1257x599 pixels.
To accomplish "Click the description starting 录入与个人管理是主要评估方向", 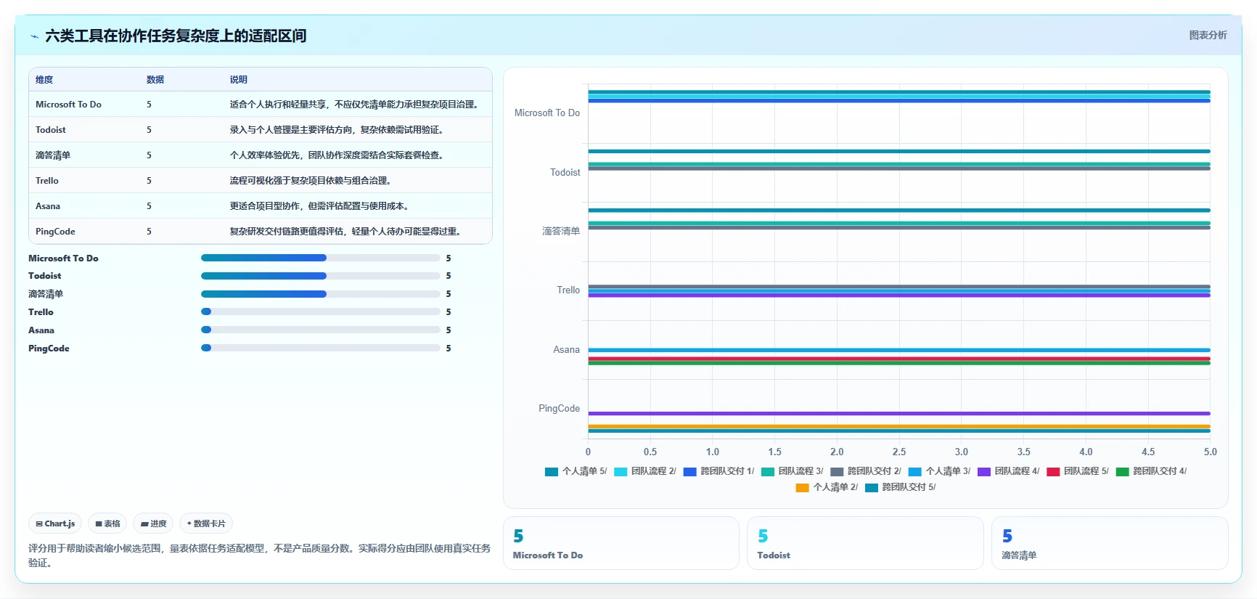I will [338, 130].
